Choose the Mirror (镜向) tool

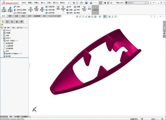[x=77, y=13]
